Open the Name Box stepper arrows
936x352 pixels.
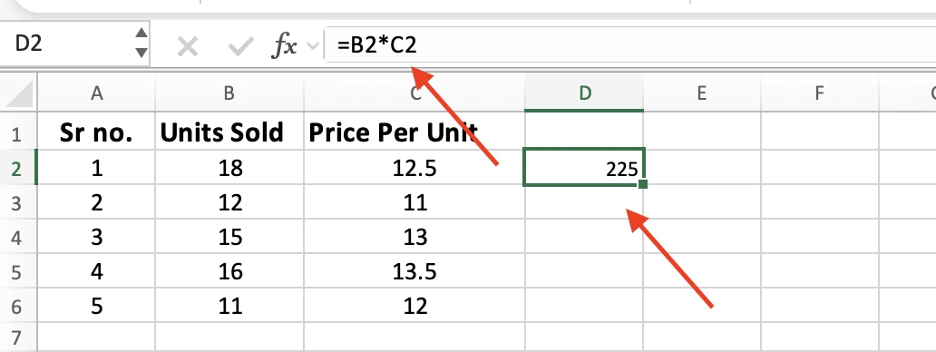pos(141,43)
